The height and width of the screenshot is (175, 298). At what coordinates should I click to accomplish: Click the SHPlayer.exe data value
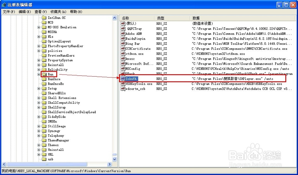pos(232,79)
